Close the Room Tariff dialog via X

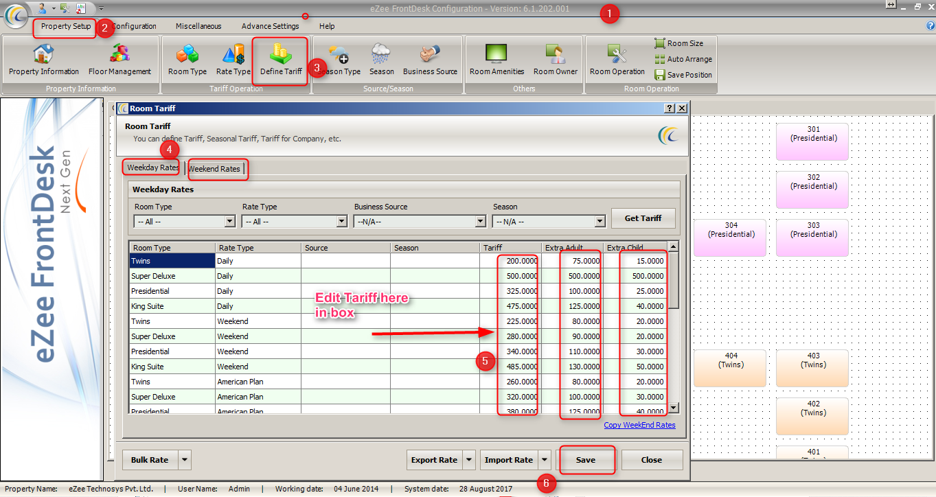tap(682, 108)
